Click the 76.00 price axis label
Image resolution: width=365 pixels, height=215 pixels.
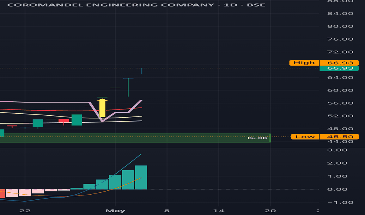coord(340,39)
